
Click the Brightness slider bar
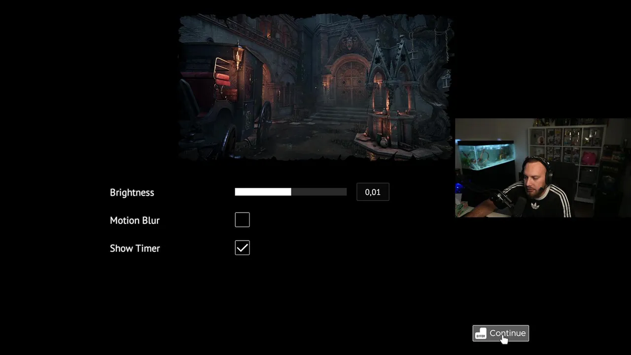(291, 192)
